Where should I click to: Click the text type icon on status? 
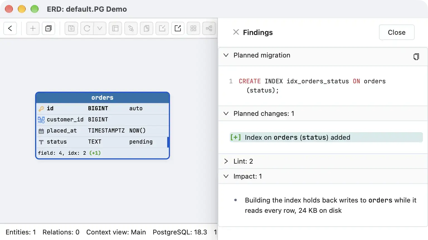(41, 142)
